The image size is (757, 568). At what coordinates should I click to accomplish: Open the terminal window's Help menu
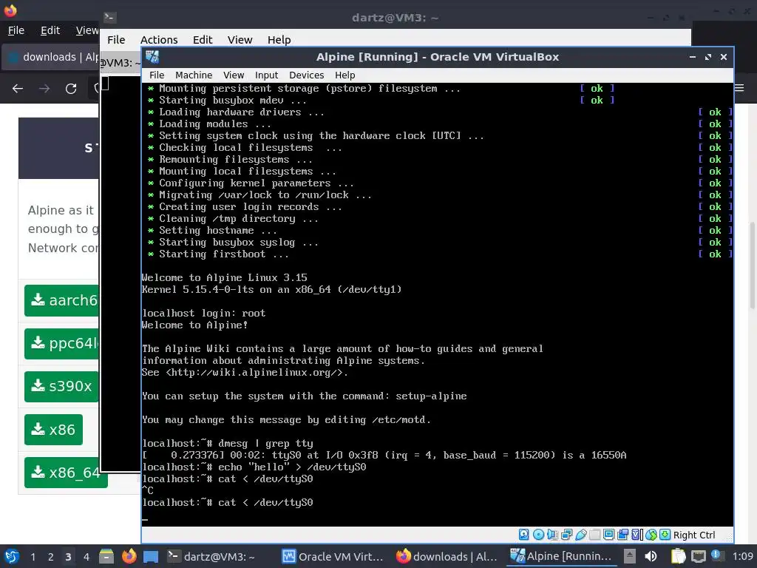coord(279,40)
